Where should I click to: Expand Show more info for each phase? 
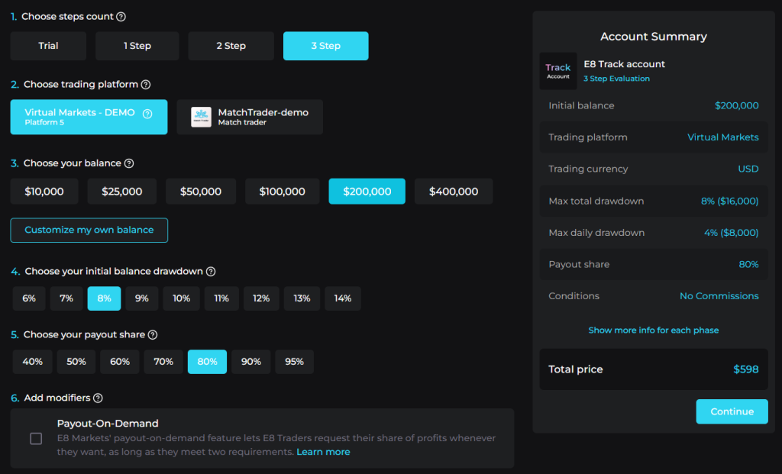pos(653,331)
